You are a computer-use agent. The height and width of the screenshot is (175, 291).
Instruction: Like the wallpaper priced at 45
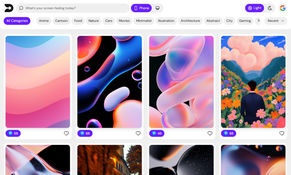pyautogui.click(x=210, y=133)
